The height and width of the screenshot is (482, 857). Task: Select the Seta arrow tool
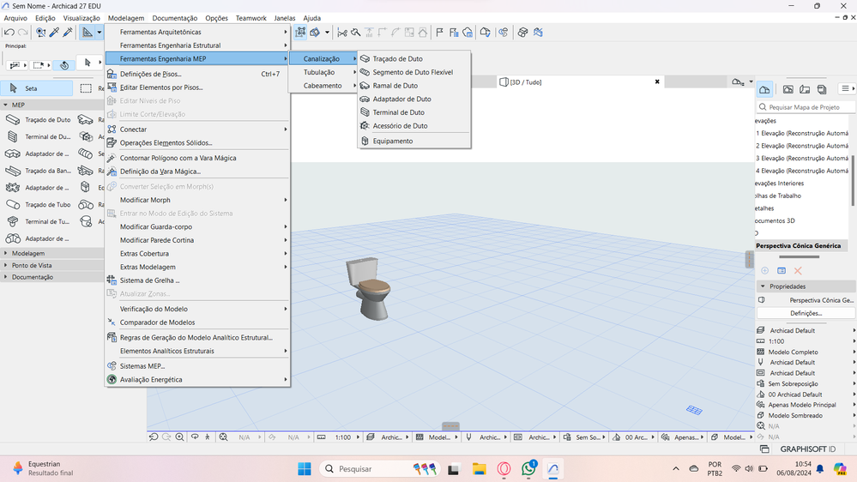point(31,88)
